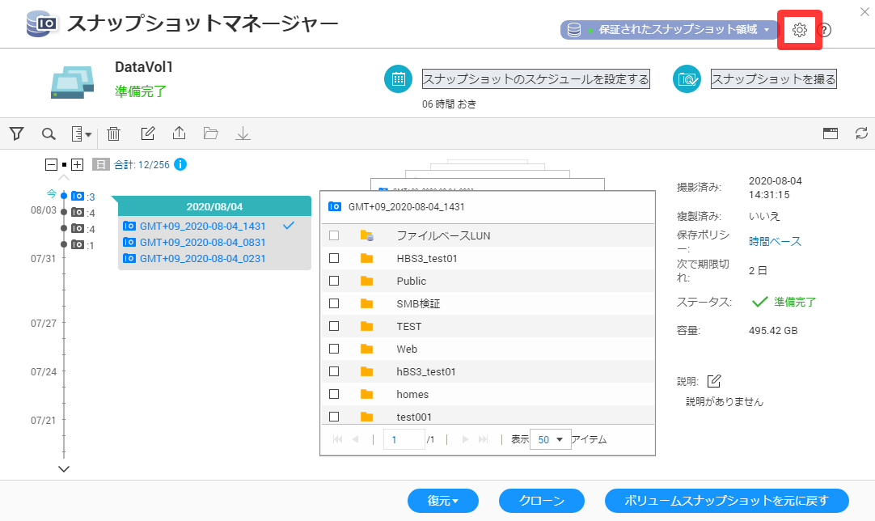Collapse the timeline with the minus box
This screenshot has height=521, width=875.
click(x=51, y=164)
